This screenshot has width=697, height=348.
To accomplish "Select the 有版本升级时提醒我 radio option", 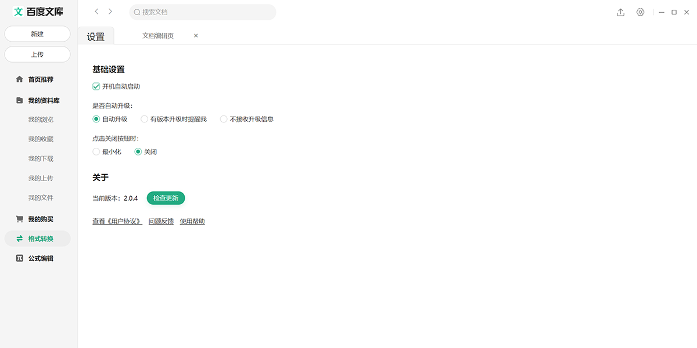I will tap(145, 119).
